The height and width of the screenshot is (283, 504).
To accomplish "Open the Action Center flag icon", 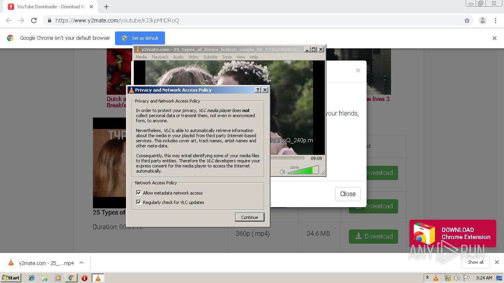I will [467, 278].
